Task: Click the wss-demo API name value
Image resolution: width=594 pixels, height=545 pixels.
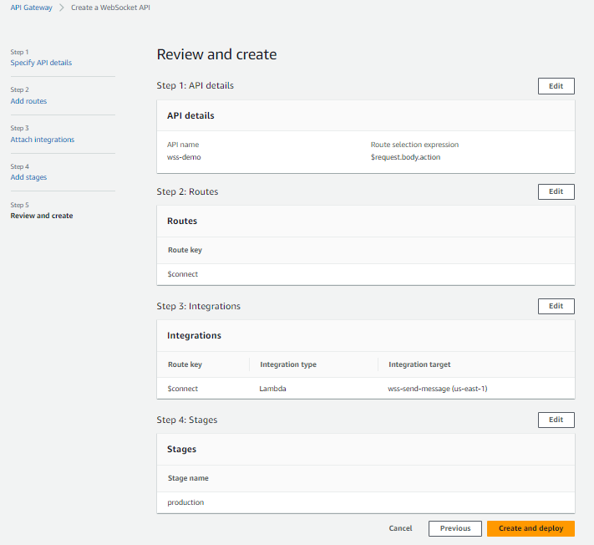Action: click(x=184, y=157)
